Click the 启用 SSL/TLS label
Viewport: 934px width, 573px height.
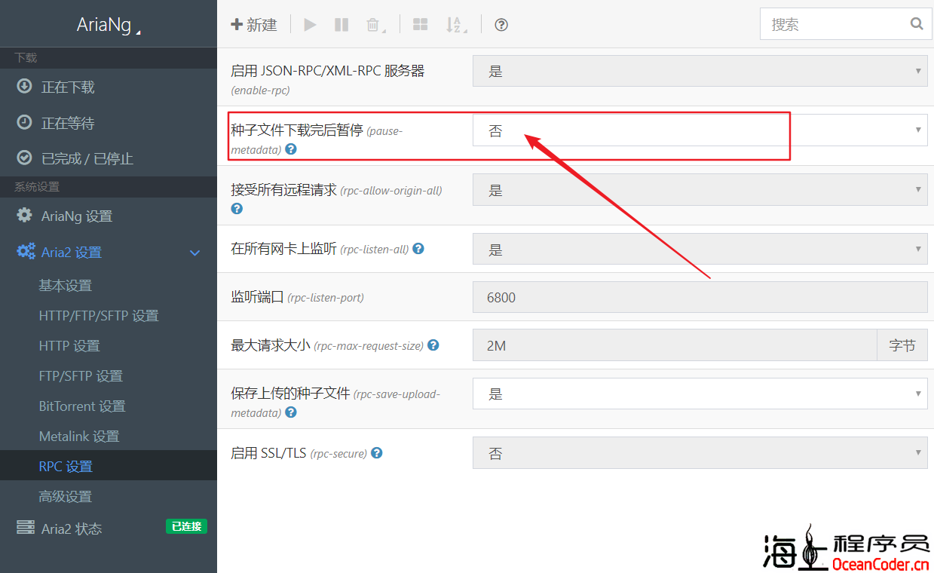click(268, 453)
